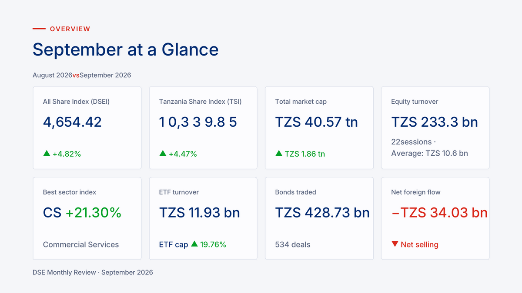Image resolution: width=522 pixels, height=293 pixels.
Task: Click the red down triangle beside Net selling
Action: 395,244
